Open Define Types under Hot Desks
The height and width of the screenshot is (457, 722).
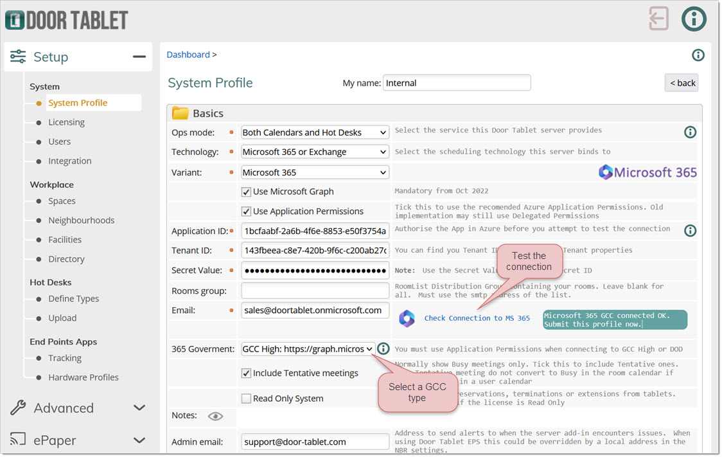pos(74,298)
